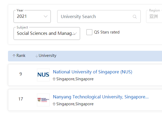Sort with the University down arrow icon
The height and width of the screenshot is (113, 162).
36,56
